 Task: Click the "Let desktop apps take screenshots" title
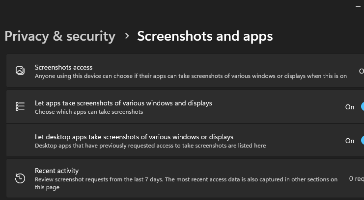[134, 137]
